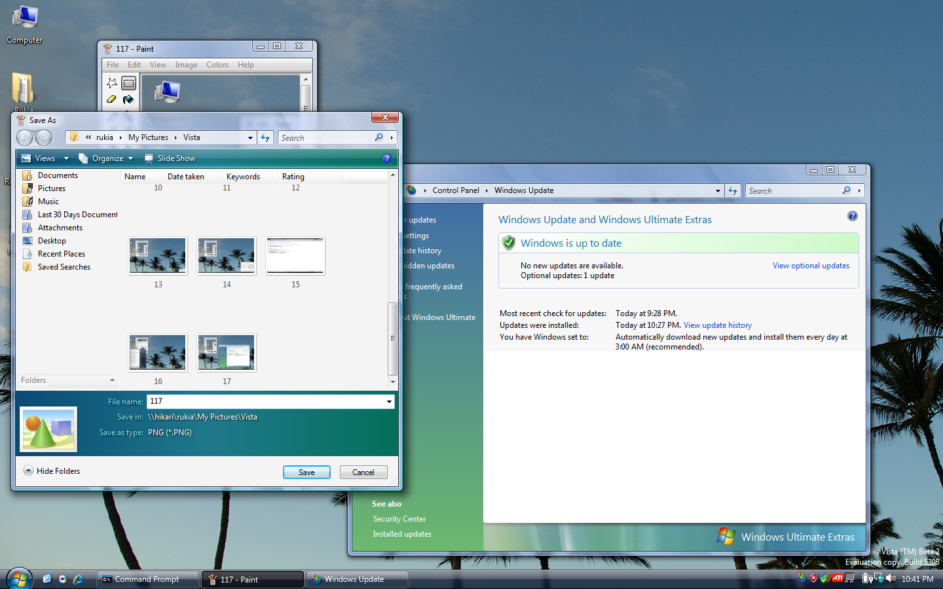
Task: Click the muted volume icon in system tray
Action: pyautogui.click(x=891, y=579)
